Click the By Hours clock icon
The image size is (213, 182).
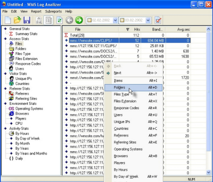click(x=11, y=133)
